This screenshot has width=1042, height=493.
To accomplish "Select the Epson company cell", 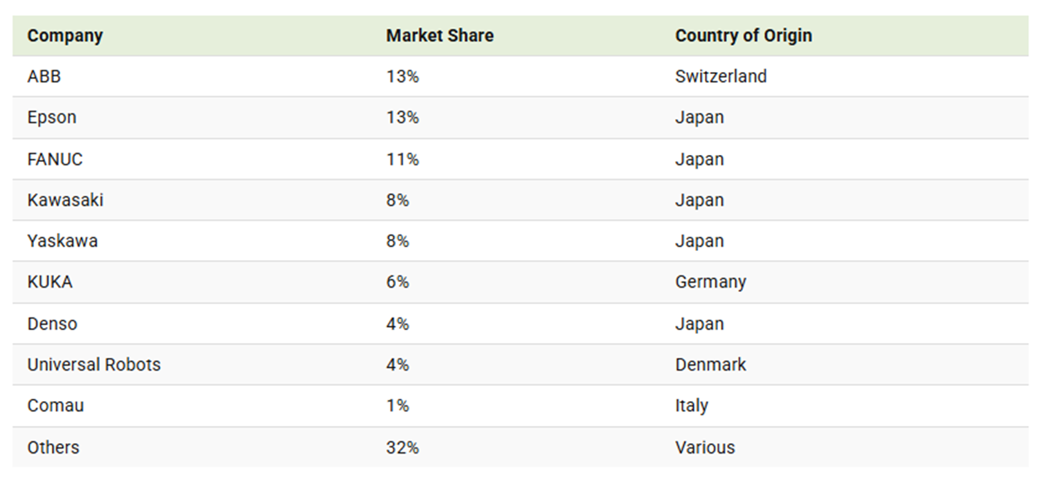I will 52,118.
